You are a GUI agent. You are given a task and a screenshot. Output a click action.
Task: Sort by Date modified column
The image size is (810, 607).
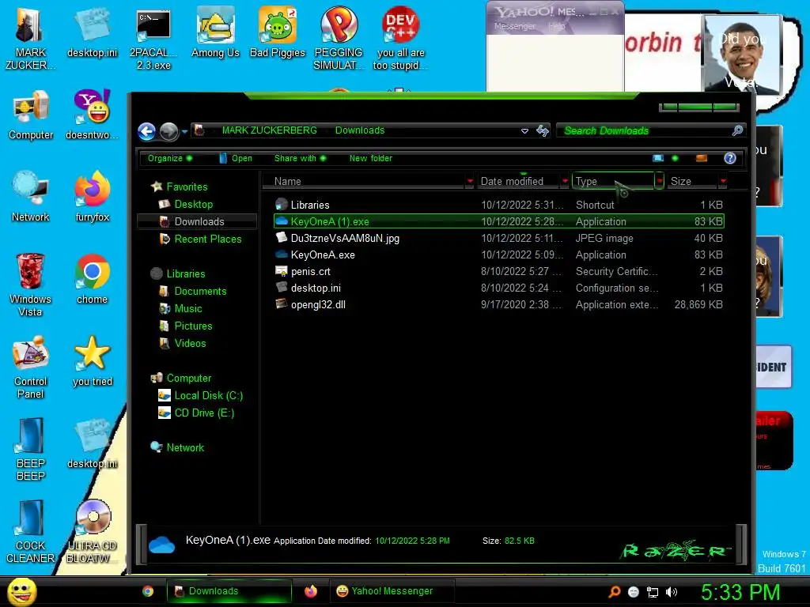tap(518, 181)
